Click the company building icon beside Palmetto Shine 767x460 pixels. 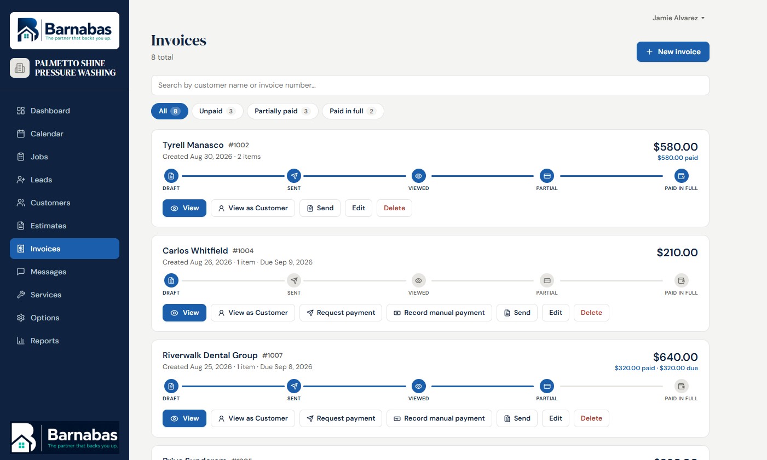tap(20, 68)
